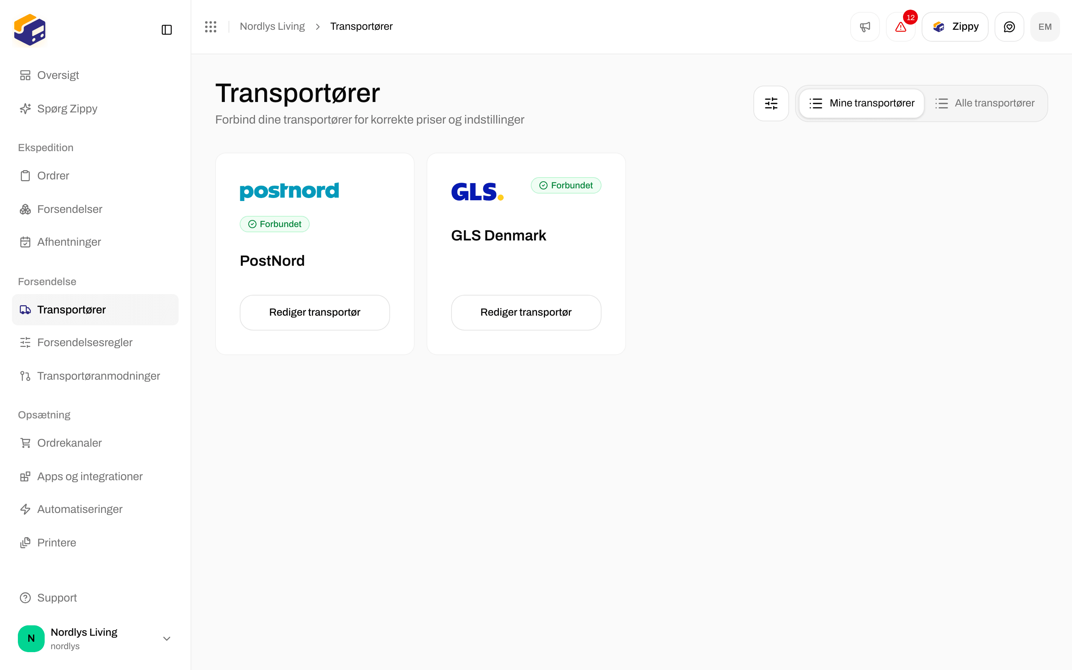Click the green N workspace avatar
Image resolution: width=1072 pixels, height=670 pixels.
click(31, 638)
